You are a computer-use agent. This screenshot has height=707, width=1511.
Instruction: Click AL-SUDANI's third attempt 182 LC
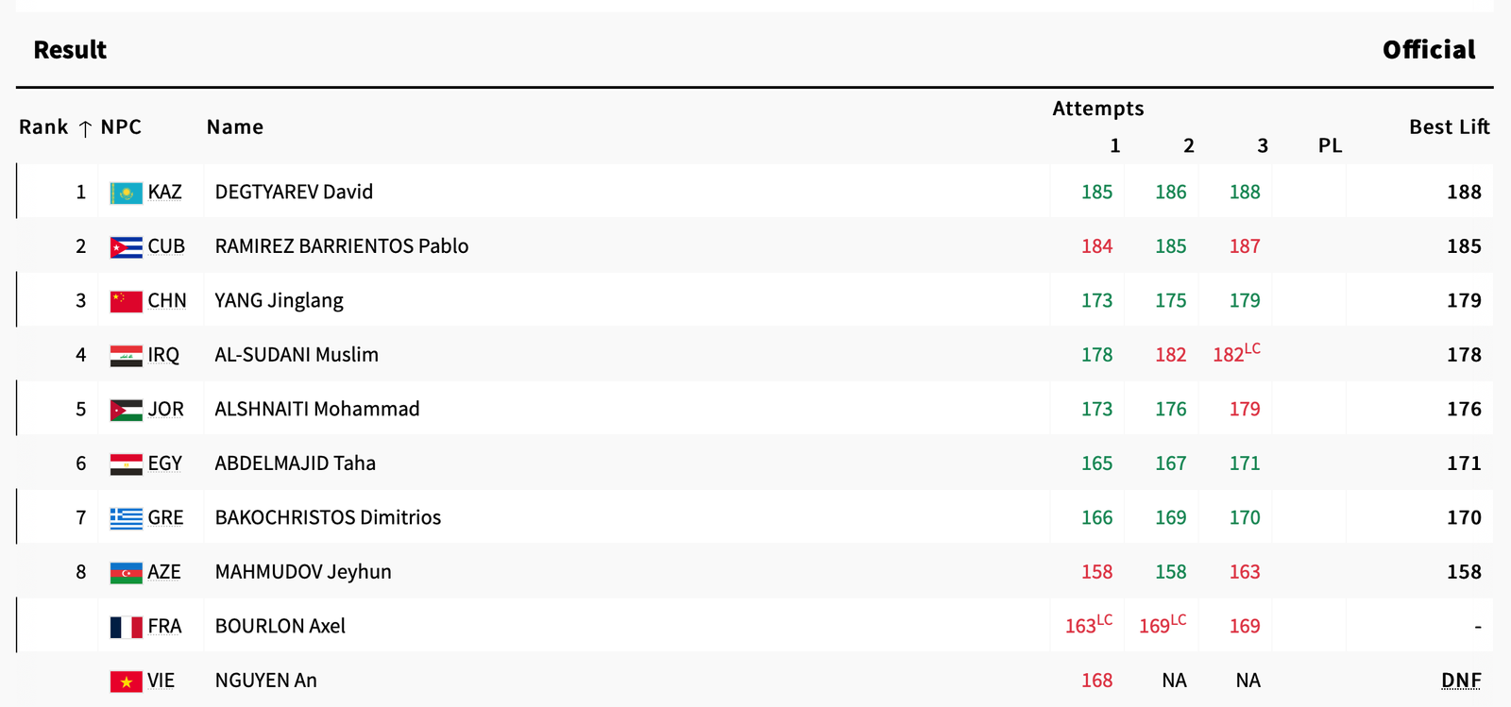1236,354
